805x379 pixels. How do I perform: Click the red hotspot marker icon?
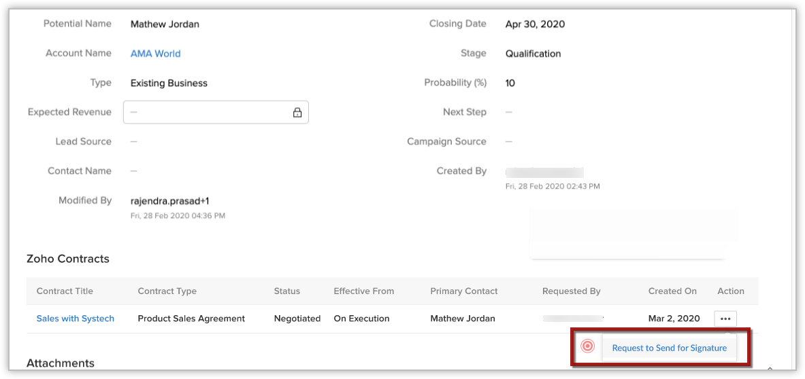coord(588,347)
